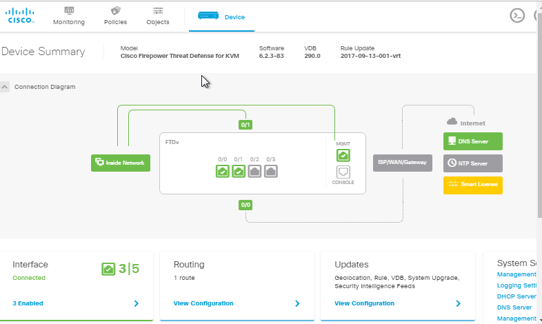Select port 0/3 icon in FTDv
This screenshot has width=542, height=324.
click(x=270, y=172)
